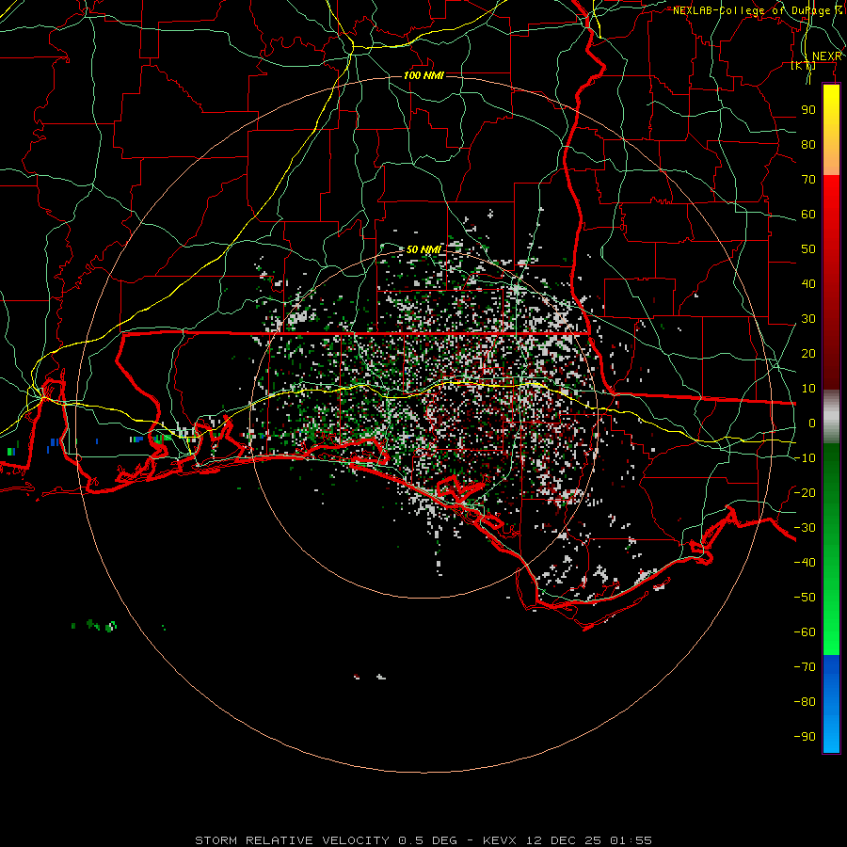Select the 0 value on velocity scale
The height and width of the screenshot is (847, 847).
pyautogui.click(x=812, y=423)
